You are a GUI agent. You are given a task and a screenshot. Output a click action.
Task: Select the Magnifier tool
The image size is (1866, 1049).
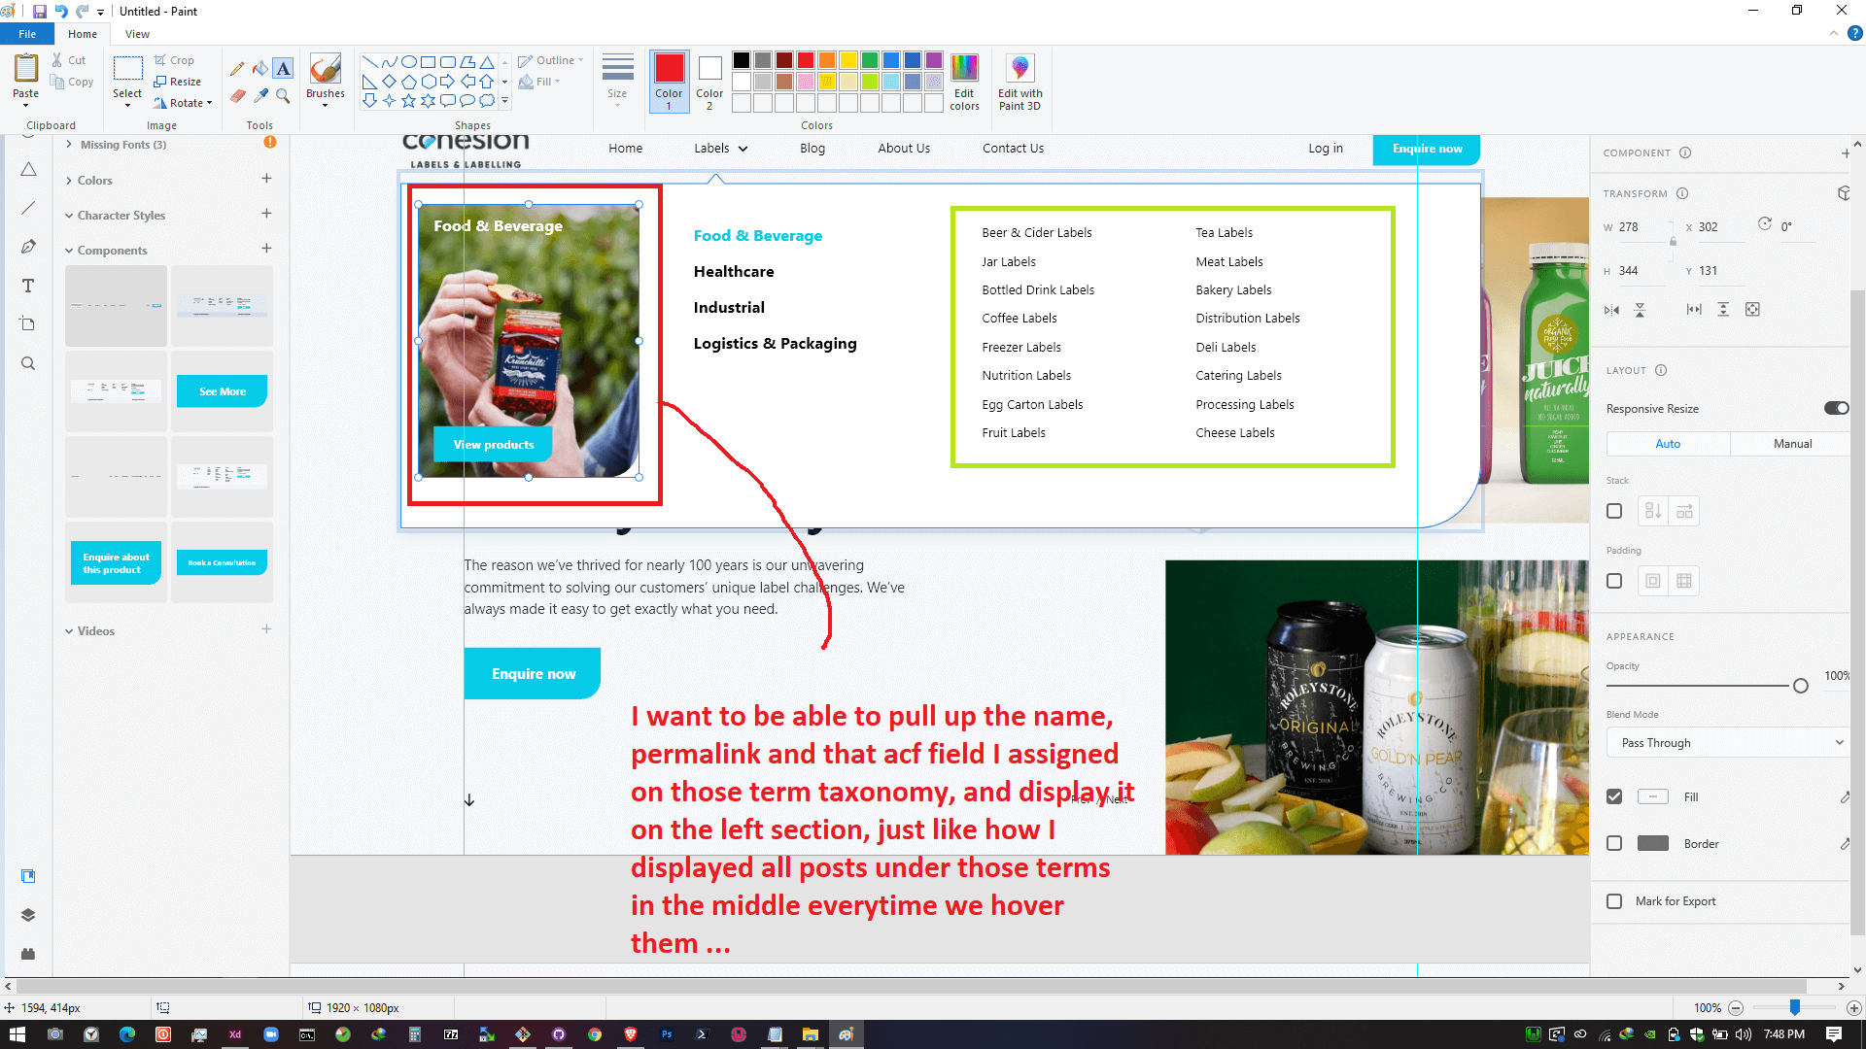click(283, 95)
